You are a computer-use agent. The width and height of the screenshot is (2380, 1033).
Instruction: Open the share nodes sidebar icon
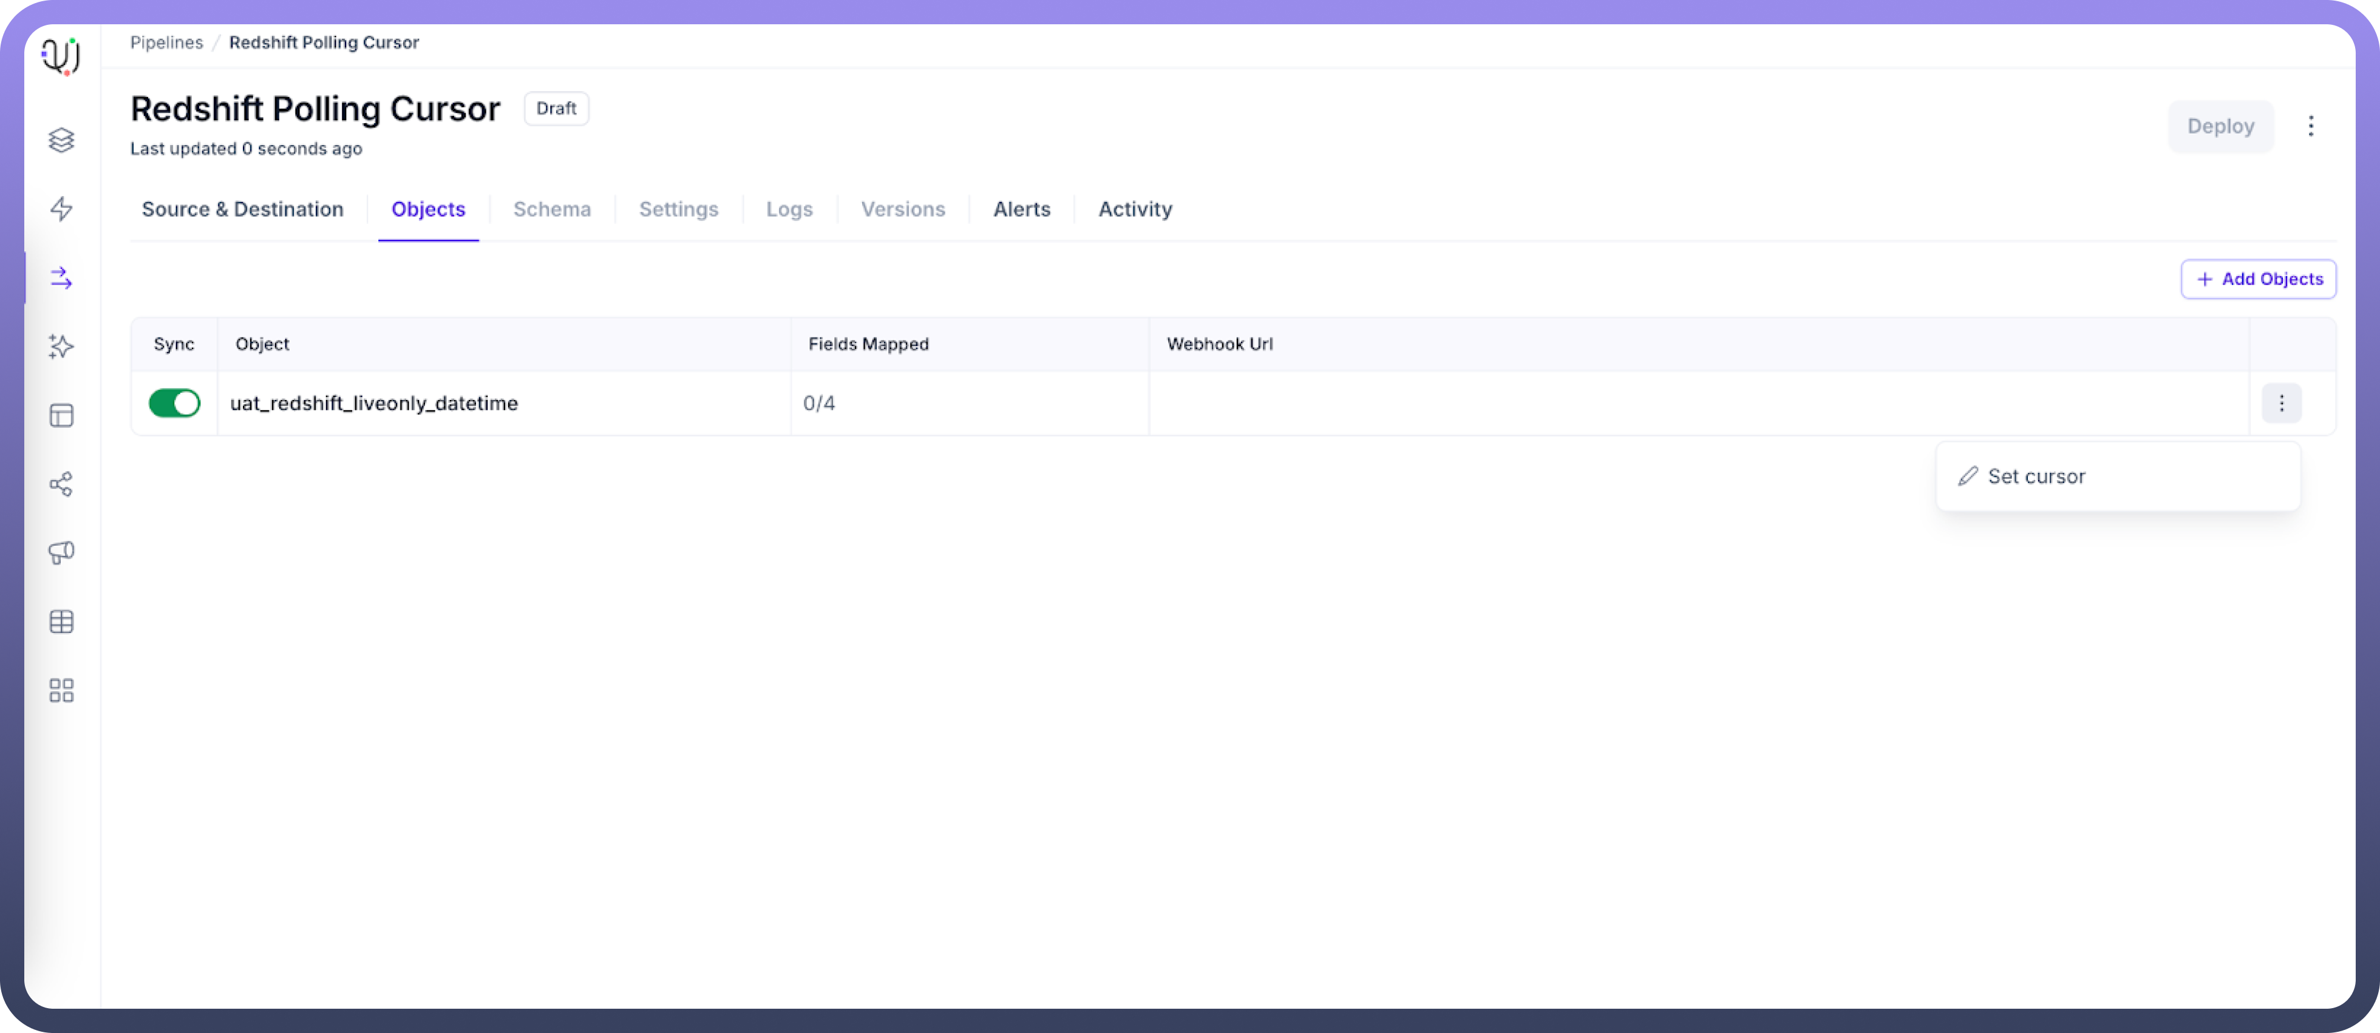pos(61,484)
